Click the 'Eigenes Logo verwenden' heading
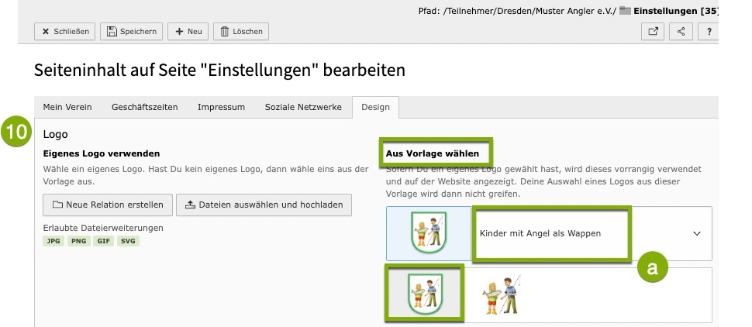752x327 pixels. coord(102,153)
